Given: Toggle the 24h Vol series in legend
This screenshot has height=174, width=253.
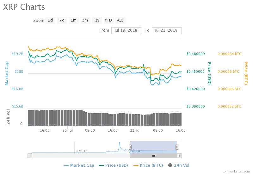Looking at the screenshot, I should (x=179, y=165).
